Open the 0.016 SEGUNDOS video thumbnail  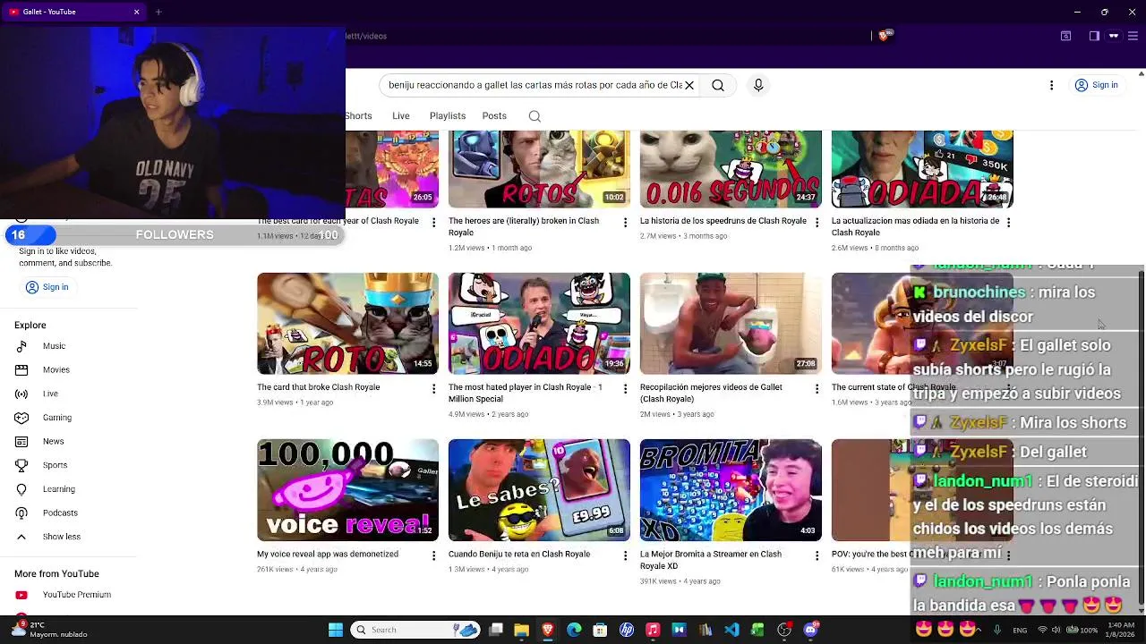pos(731,169)
